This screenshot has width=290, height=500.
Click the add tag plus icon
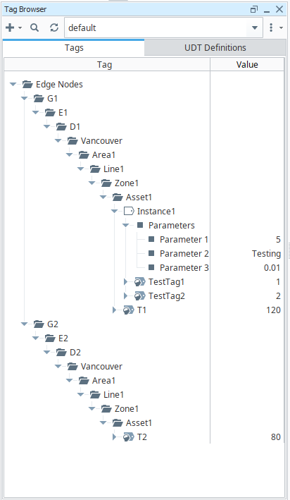coord(10,28)
